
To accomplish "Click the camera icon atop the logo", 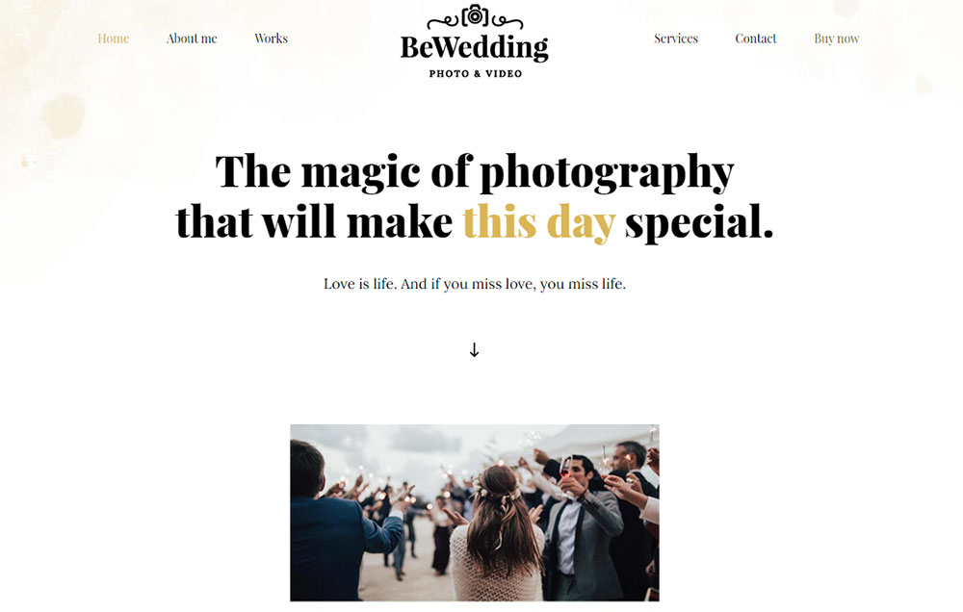I will (475, 15).
